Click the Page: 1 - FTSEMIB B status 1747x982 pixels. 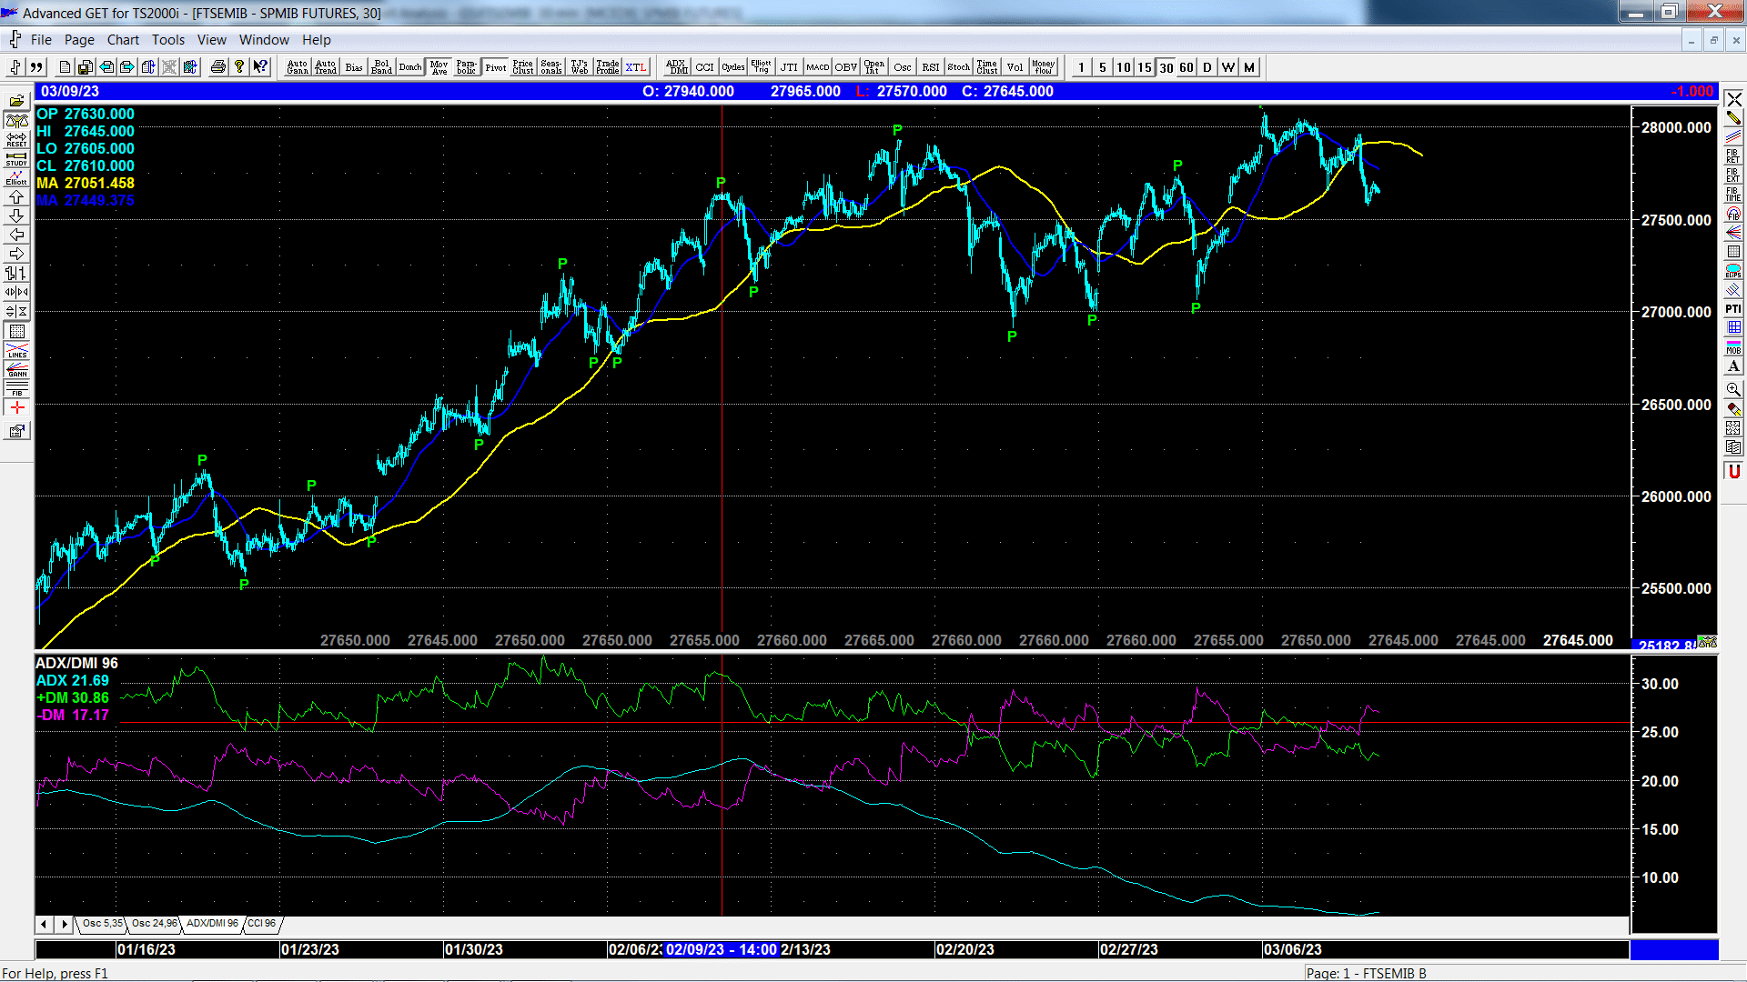(x=1367, y=973)
